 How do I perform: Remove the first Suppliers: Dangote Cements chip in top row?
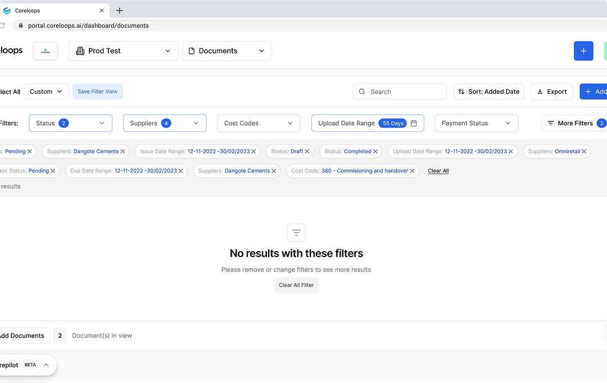[123, 151]
